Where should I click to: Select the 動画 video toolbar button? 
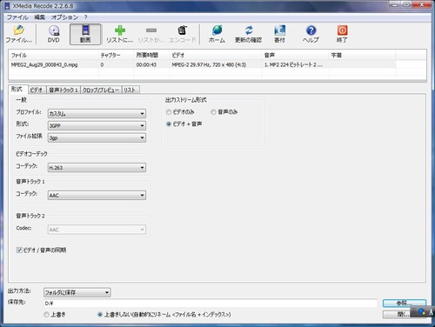(85, 34)
